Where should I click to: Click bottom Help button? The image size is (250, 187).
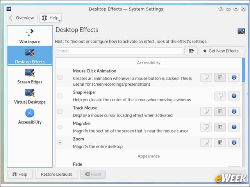pyautogui.click(x=20, y=174)
